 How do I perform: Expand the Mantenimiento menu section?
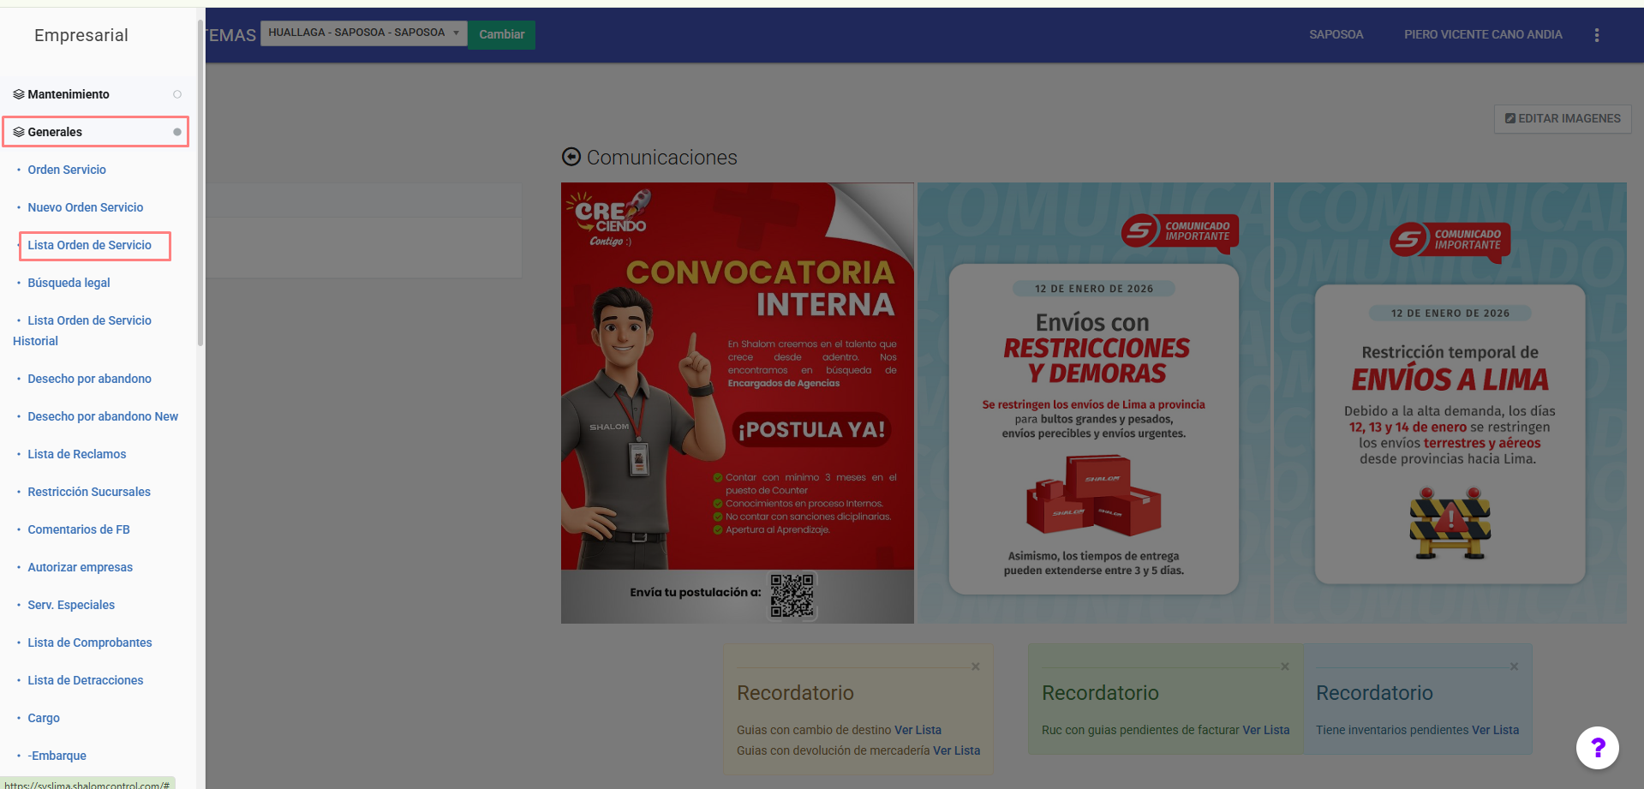click(69, 94)
